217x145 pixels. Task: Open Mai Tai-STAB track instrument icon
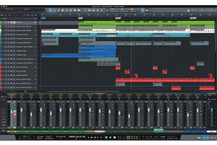click(35, 71)
